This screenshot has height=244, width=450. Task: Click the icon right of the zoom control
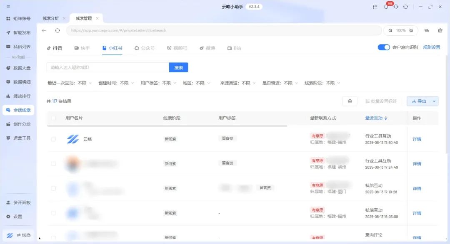pos(427,30)
